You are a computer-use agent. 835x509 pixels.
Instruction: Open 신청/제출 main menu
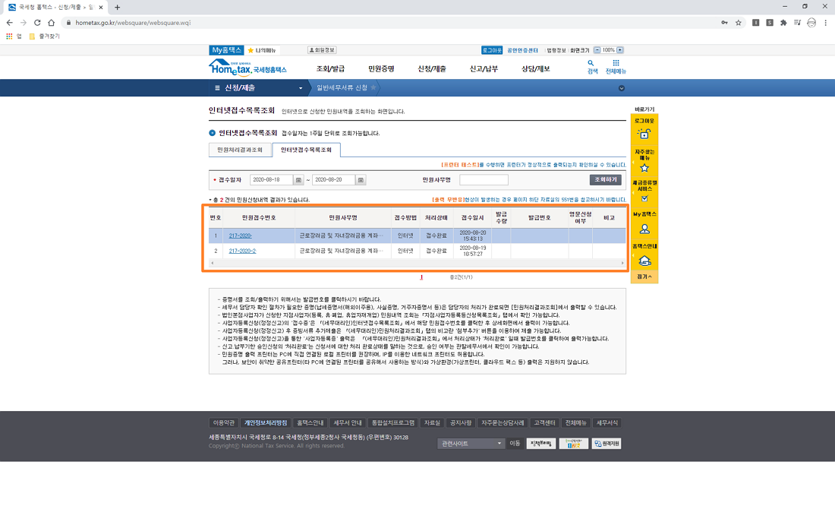click(x=432, y=69)
